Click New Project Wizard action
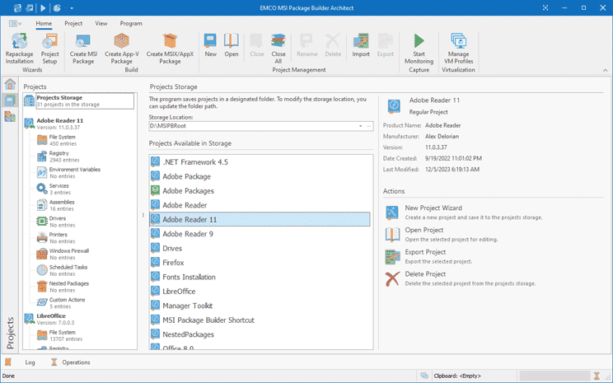The height and width of the screenshot is (383, 613). 464,213
